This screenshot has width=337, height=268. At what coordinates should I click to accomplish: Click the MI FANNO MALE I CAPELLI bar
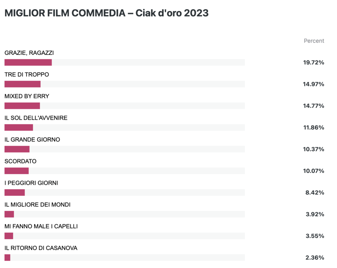tap(125, 236)
